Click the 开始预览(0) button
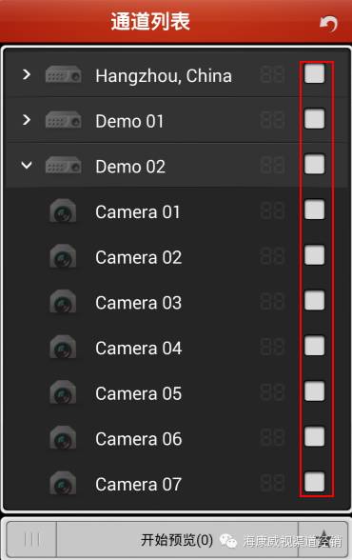352x560 pixels. click(x=177, y=539)
